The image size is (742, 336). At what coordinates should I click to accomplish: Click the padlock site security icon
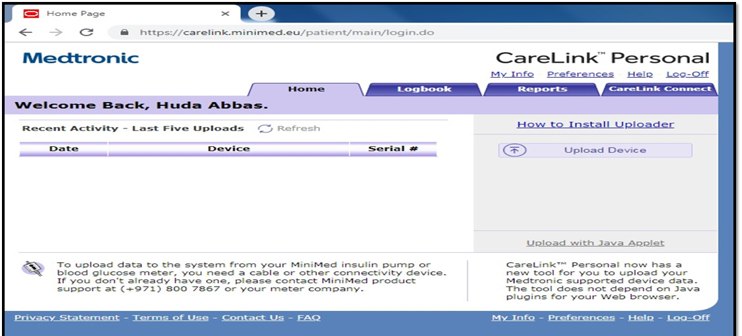pos(123,32)
